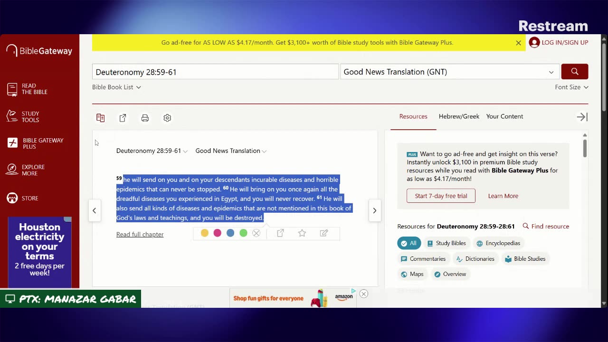This screenshot has height=342, width=608.
Task: Open Good News Translation version selector
Action: (449, 72)
